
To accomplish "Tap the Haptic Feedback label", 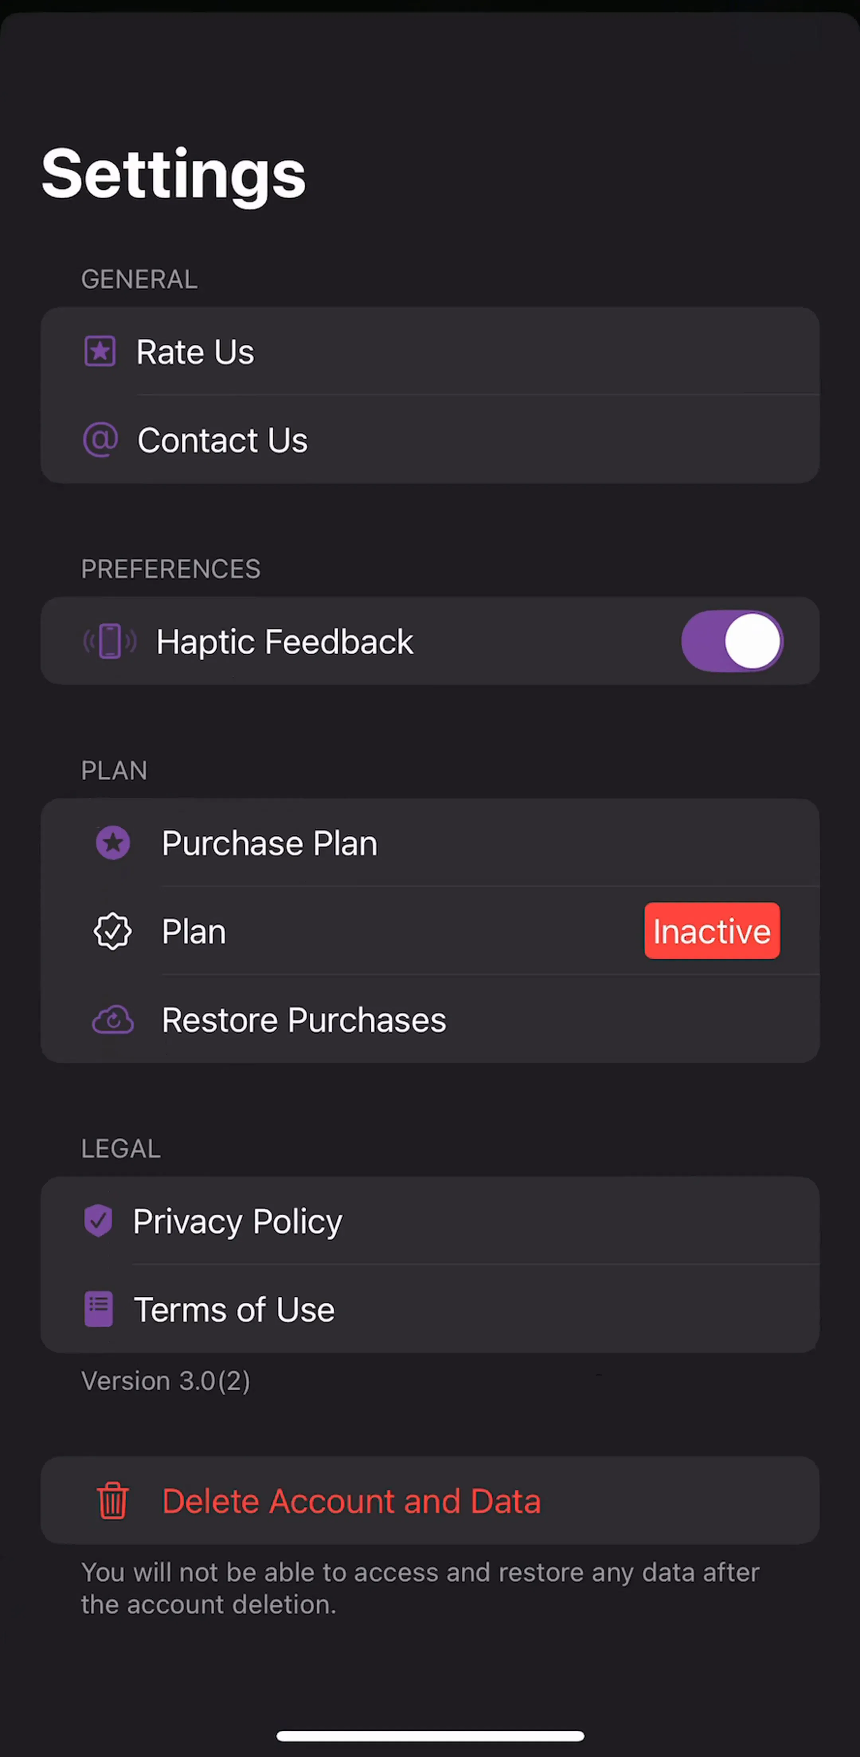I will 284,642.
